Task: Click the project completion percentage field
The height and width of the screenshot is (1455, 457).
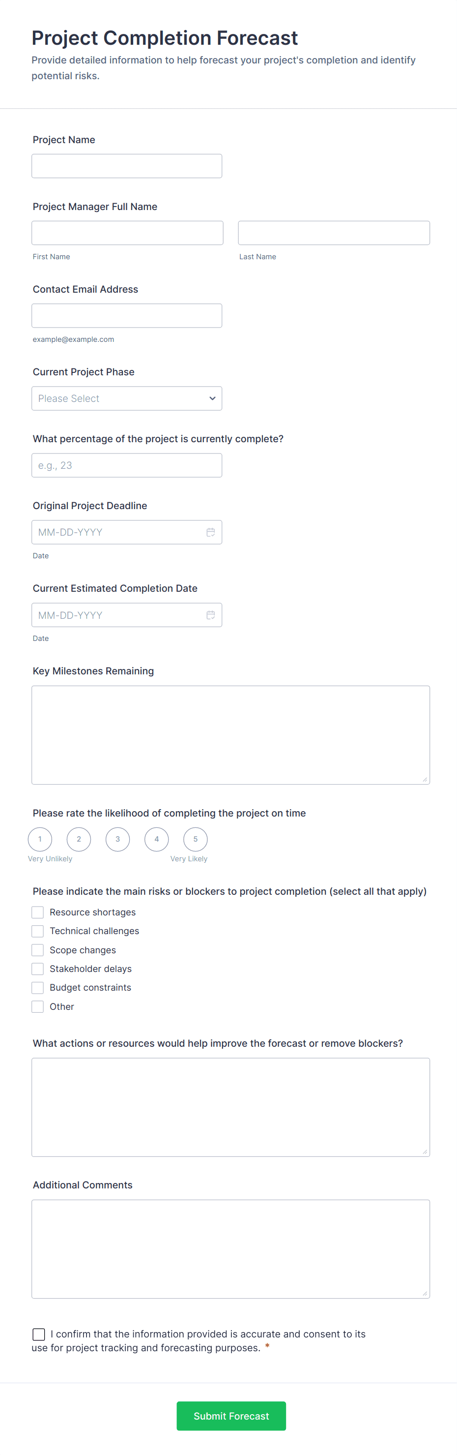Action: click(x=127, y=465)
